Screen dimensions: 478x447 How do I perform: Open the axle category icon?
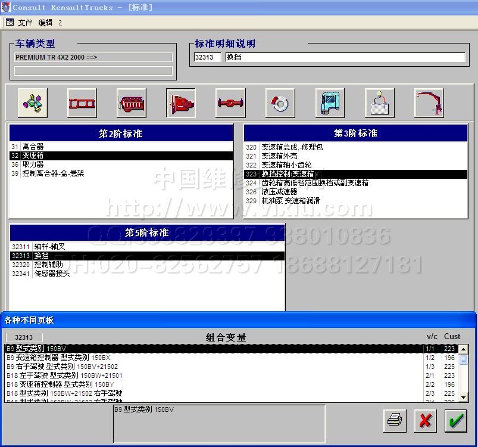(x=230, y=103)
